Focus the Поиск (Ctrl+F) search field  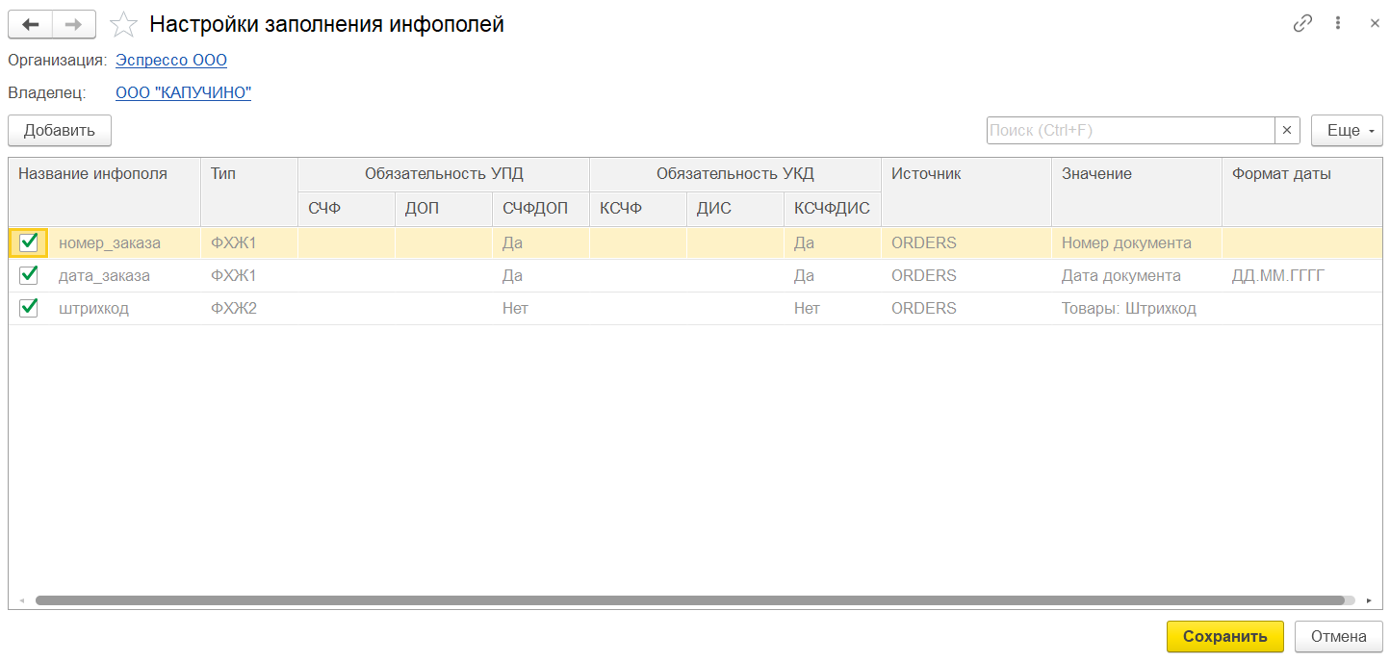(1131, 130)
